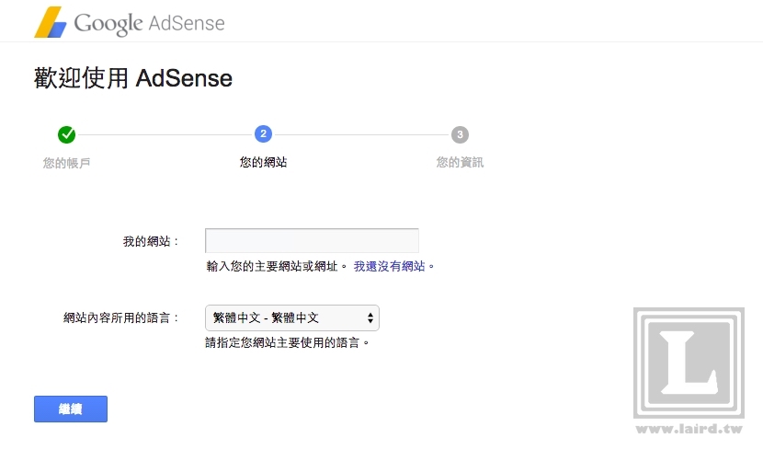
Task: Click the www.laird.tw watermark text
Action: [688, 430]
